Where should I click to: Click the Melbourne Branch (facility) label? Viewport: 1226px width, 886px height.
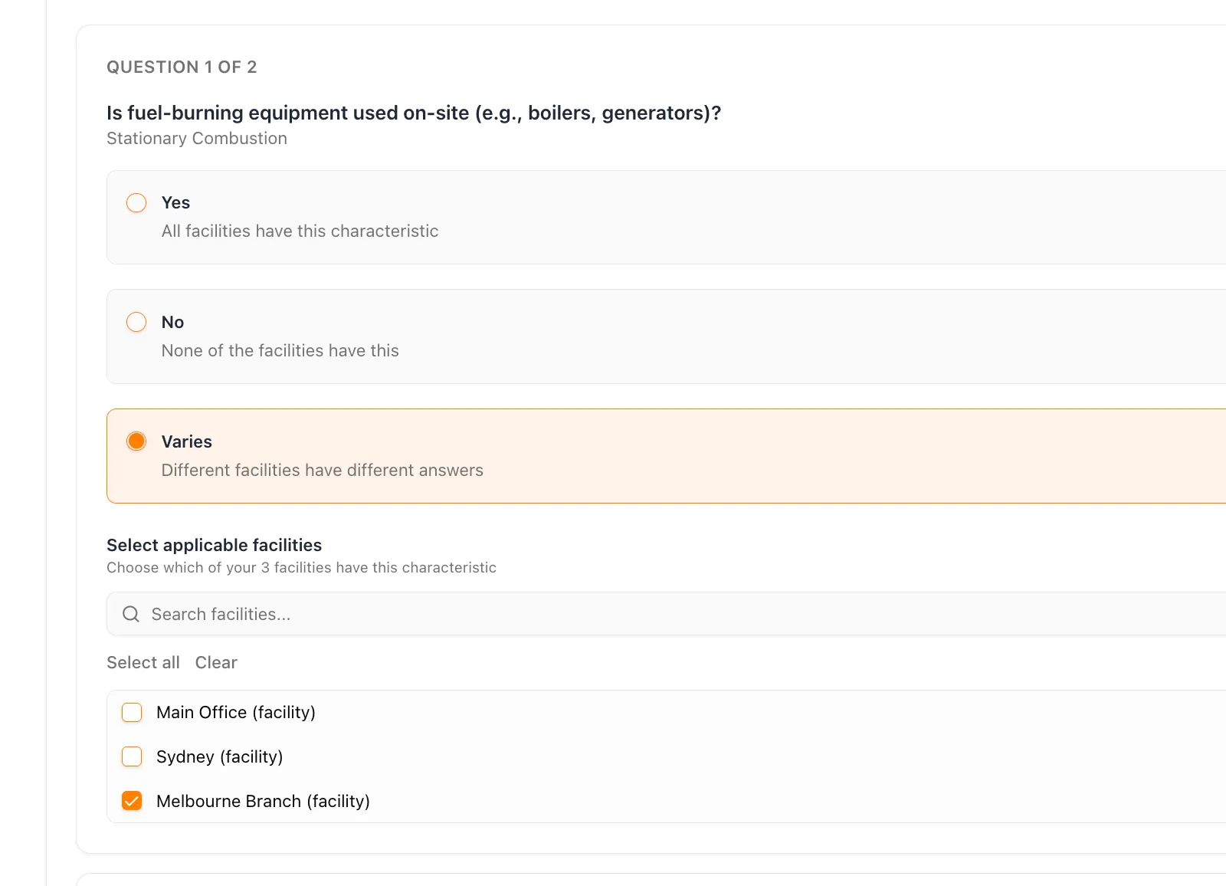click(263, 801)
